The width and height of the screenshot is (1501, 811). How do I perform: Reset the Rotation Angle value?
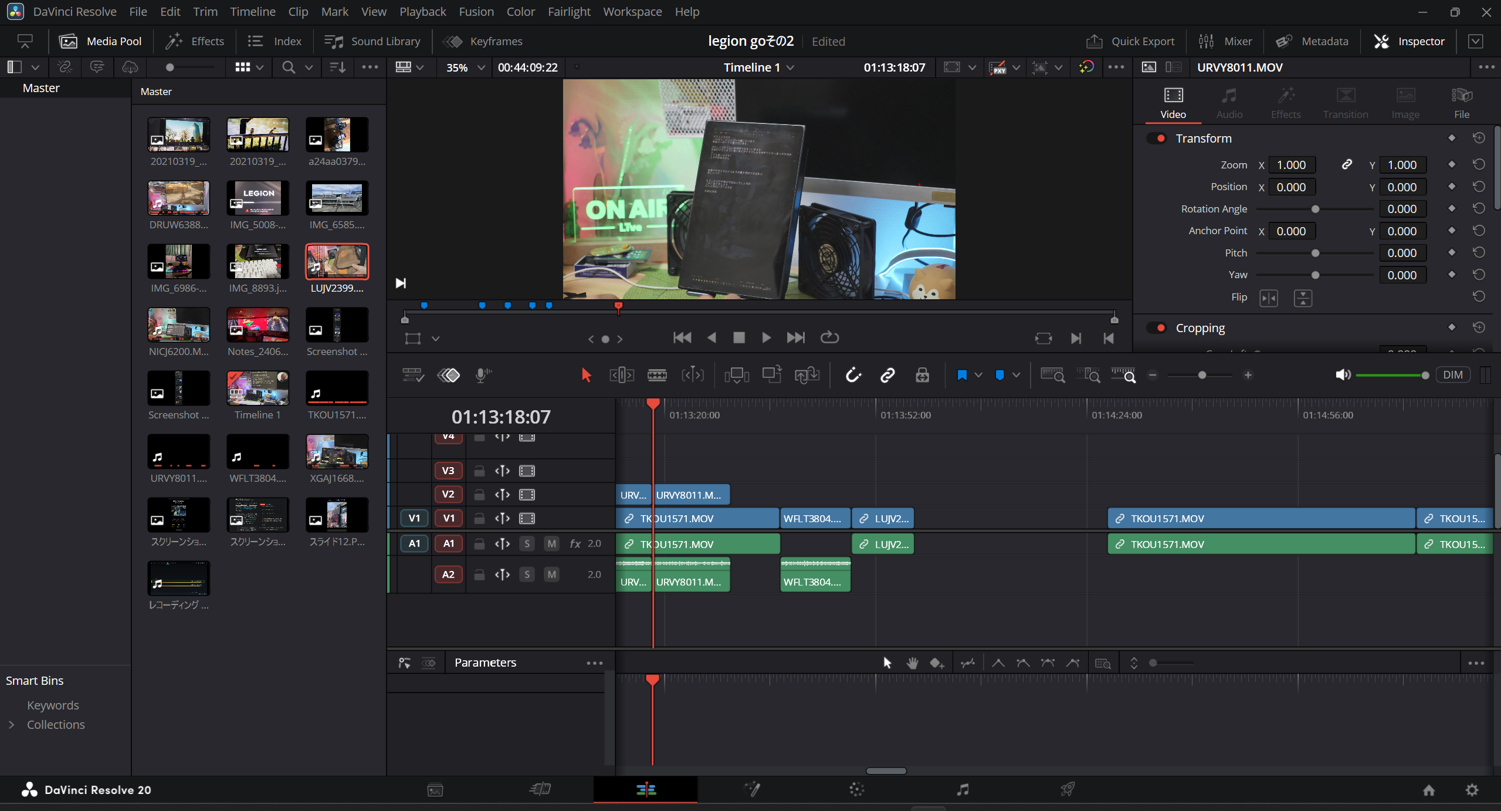tap(1479, 209)
